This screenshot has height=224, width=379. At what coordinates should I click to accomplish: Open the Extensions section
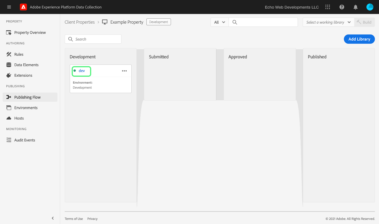coord(23,75)
